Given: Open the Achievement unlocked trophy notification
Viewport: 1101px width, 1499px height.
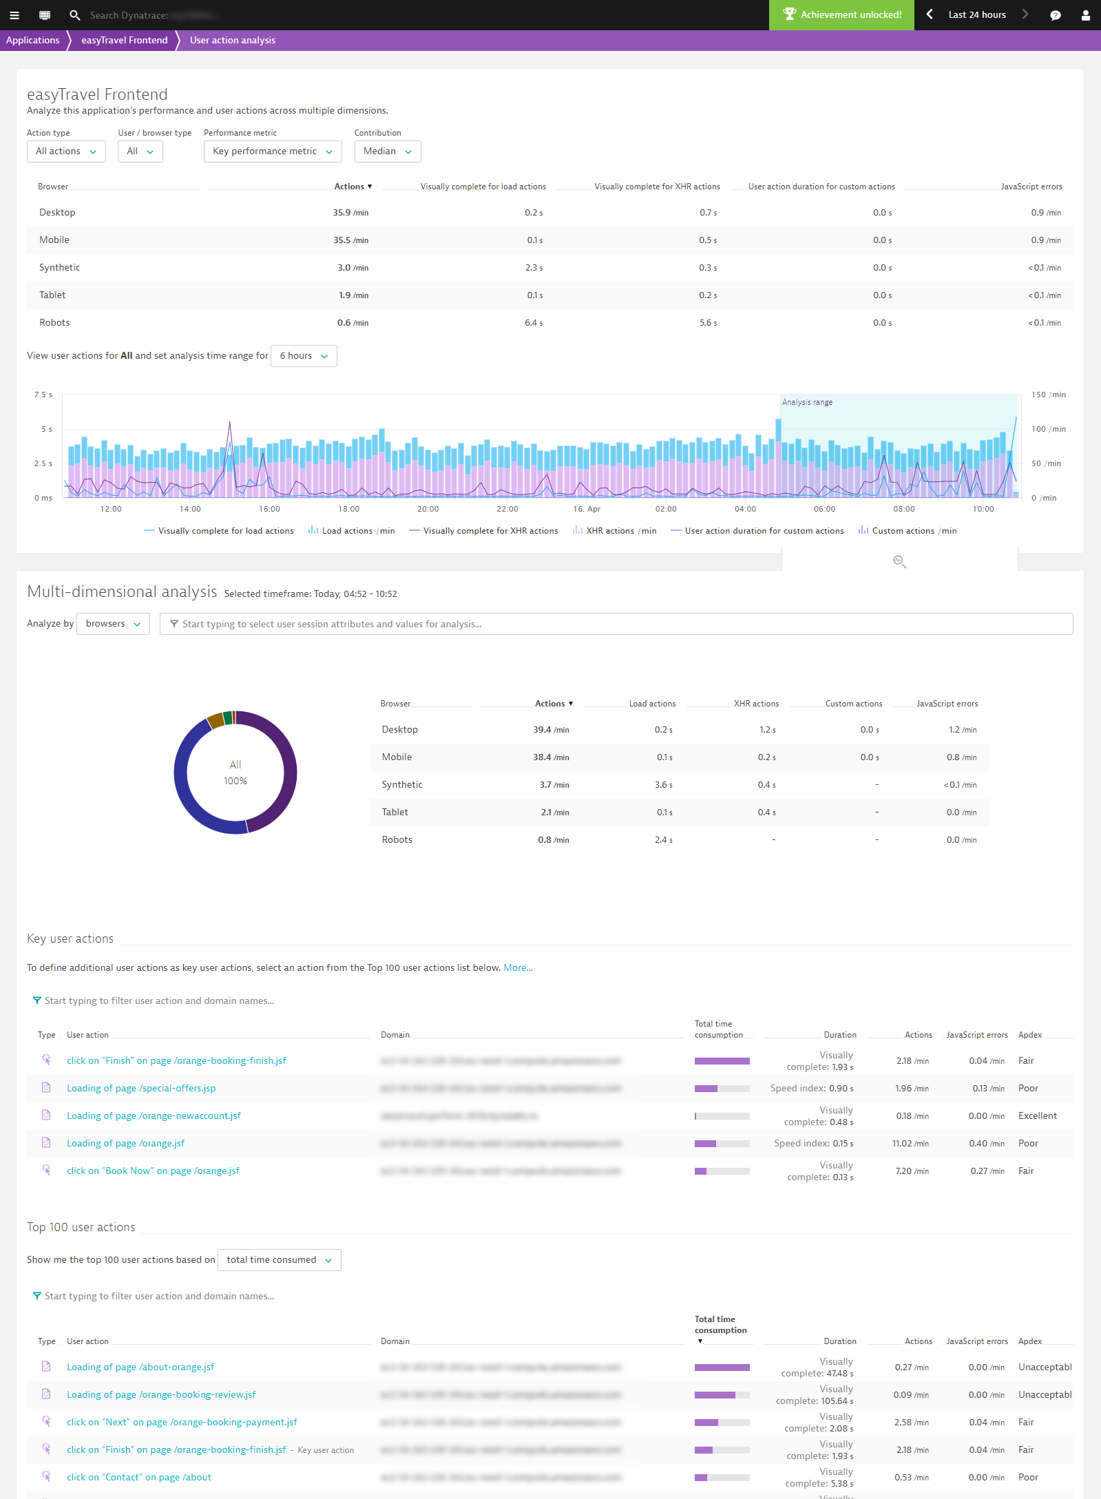Looking at the screenshot, I should tap(841, 14).
